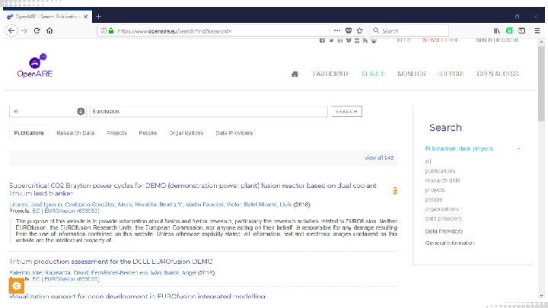Image resolution: width=548 pixels, height=308 pixels.
Task: Open the PARTICIPATE menu
Action: [x=331, y=74]
